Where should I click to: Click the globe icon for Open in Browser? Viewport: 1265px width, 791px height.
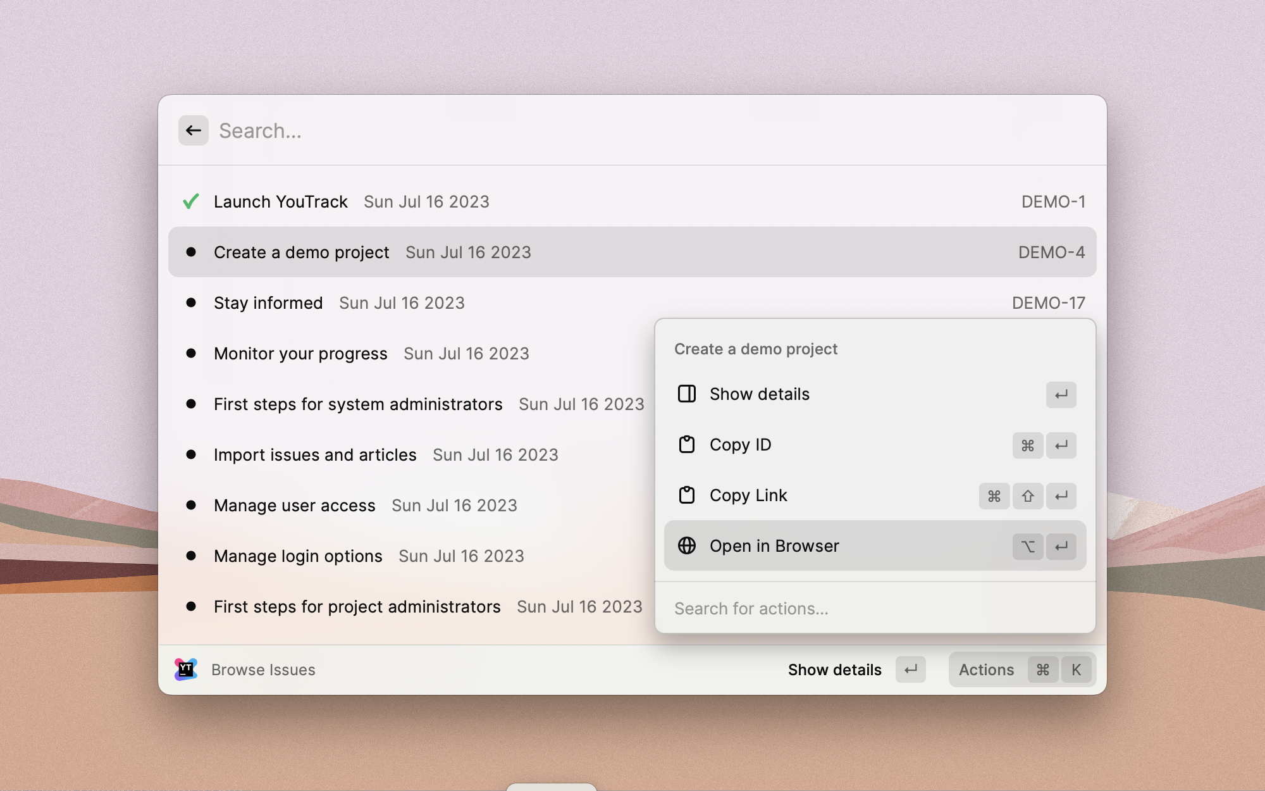(687, 545)
